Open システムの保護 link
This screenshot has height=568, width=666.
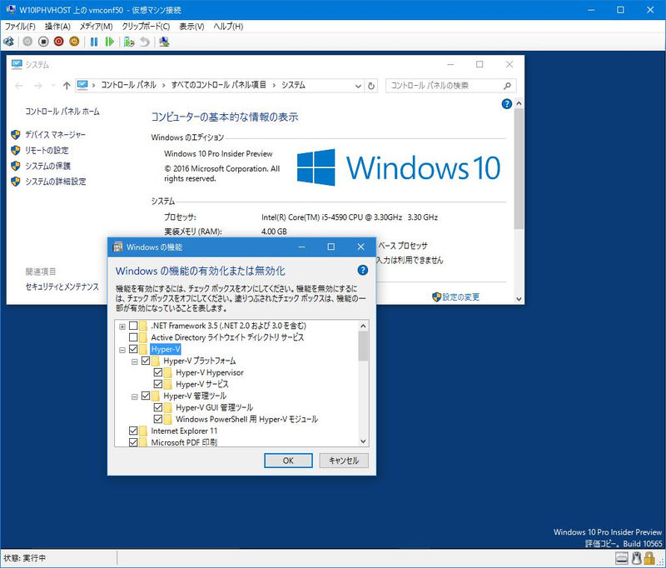coord(47,166)
